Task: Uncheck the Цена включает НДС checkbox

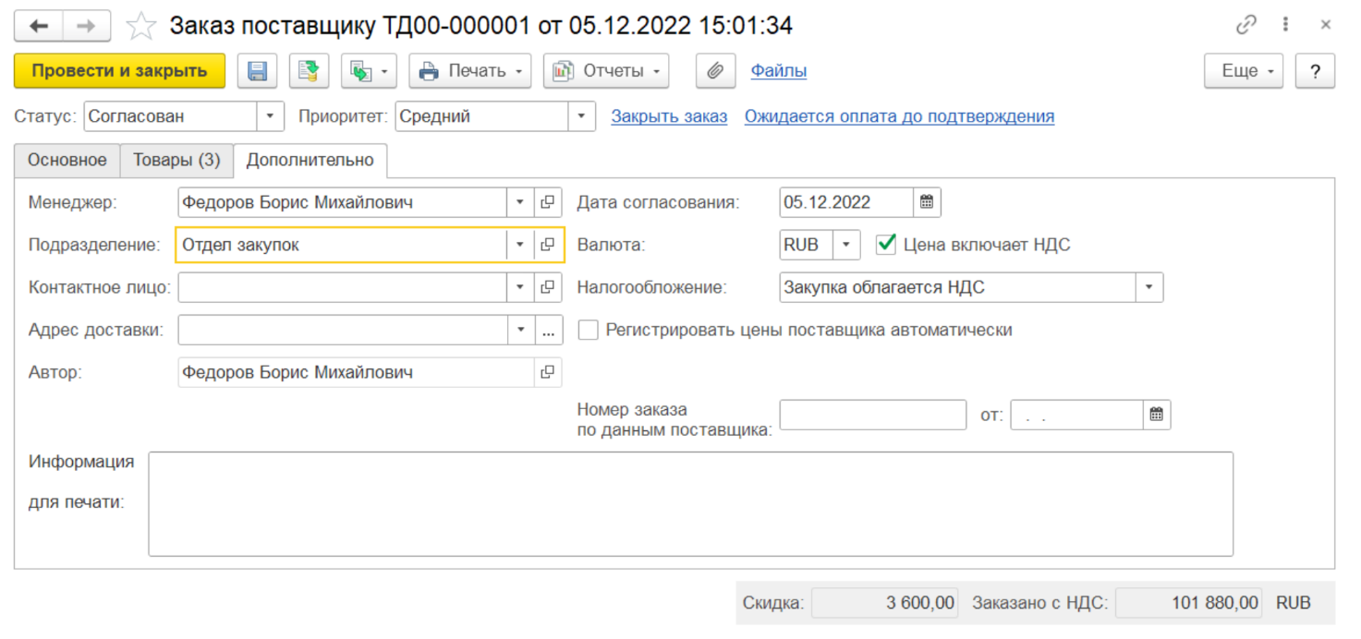Action: 886,245
